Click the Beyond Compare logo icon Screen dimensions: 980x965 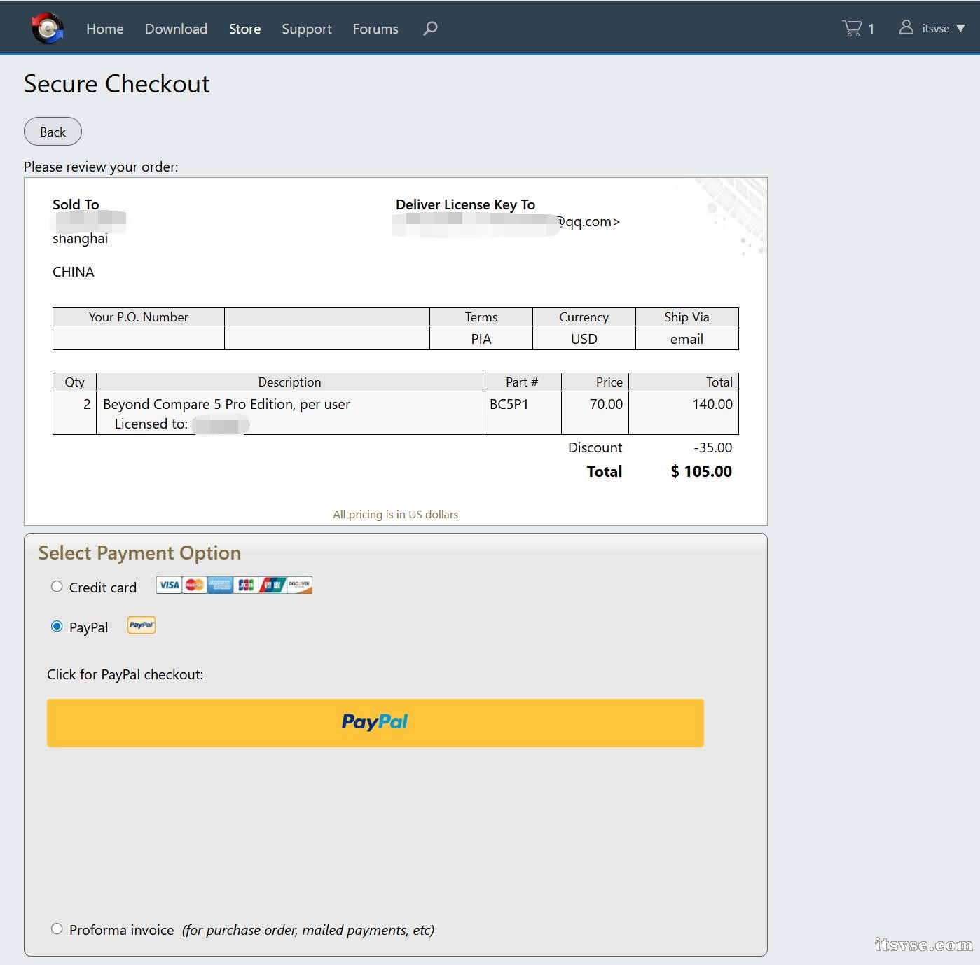[48, 28]
